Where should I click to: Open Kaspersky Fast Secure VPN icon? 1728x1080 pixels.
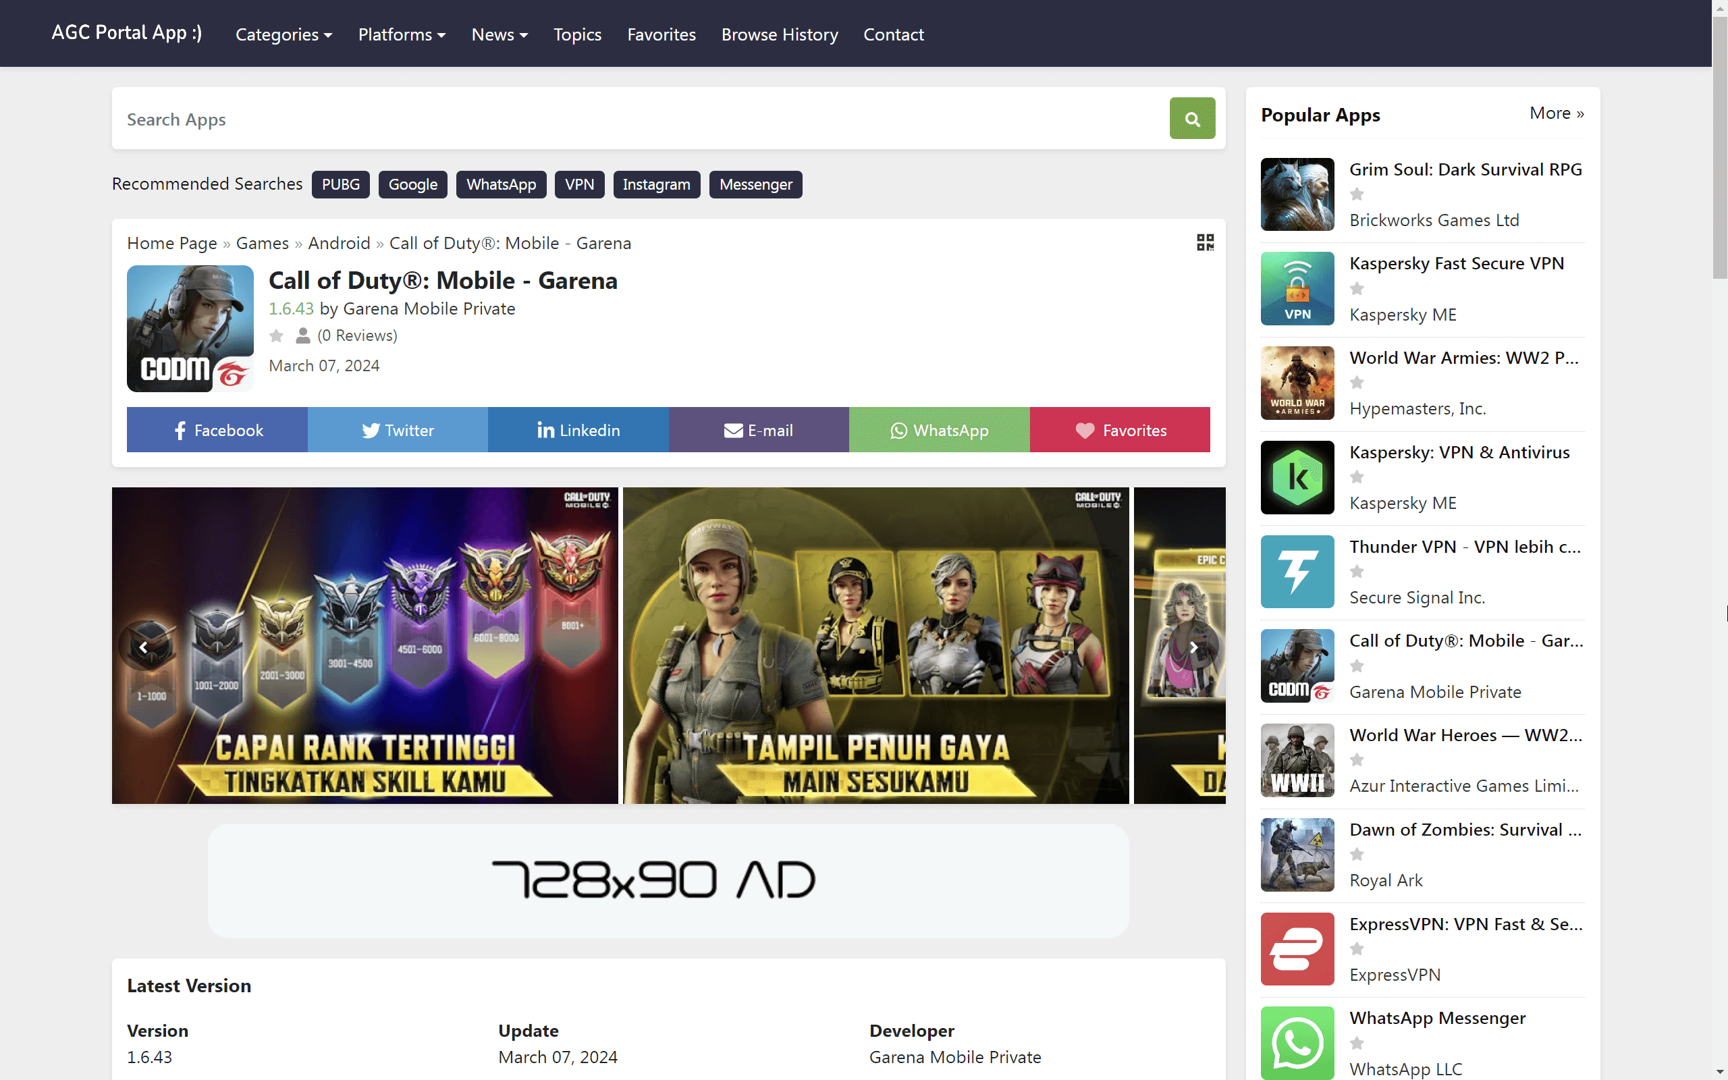pos(1297,289)
